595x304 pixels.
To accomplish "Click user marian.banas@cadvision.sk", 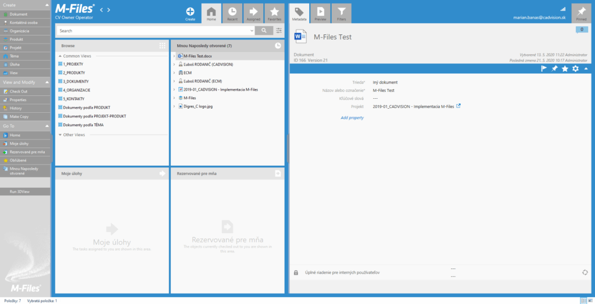I will pyautogui.click(x=539, y=17).
